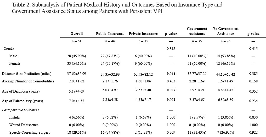Click the bold 0.044 p-value

[x=171, y=74]
